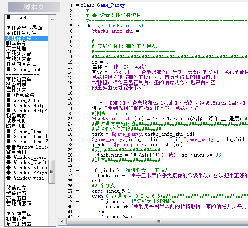Click line number 12 in the gutter
The image size is (248, 228).
click(x=70, y=62)
